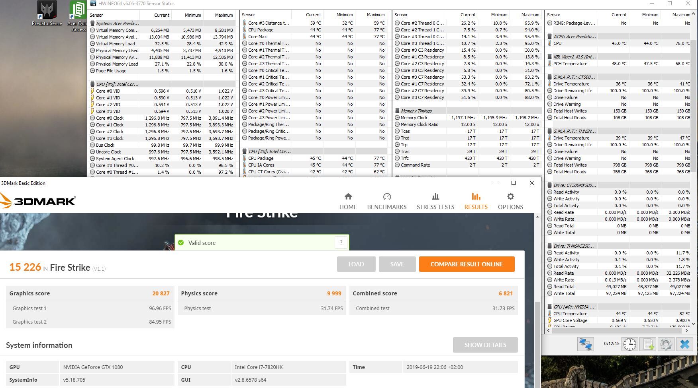
Task: Click chip icon beside System: Acer Preda... header
Action: [x=92, y=23]
